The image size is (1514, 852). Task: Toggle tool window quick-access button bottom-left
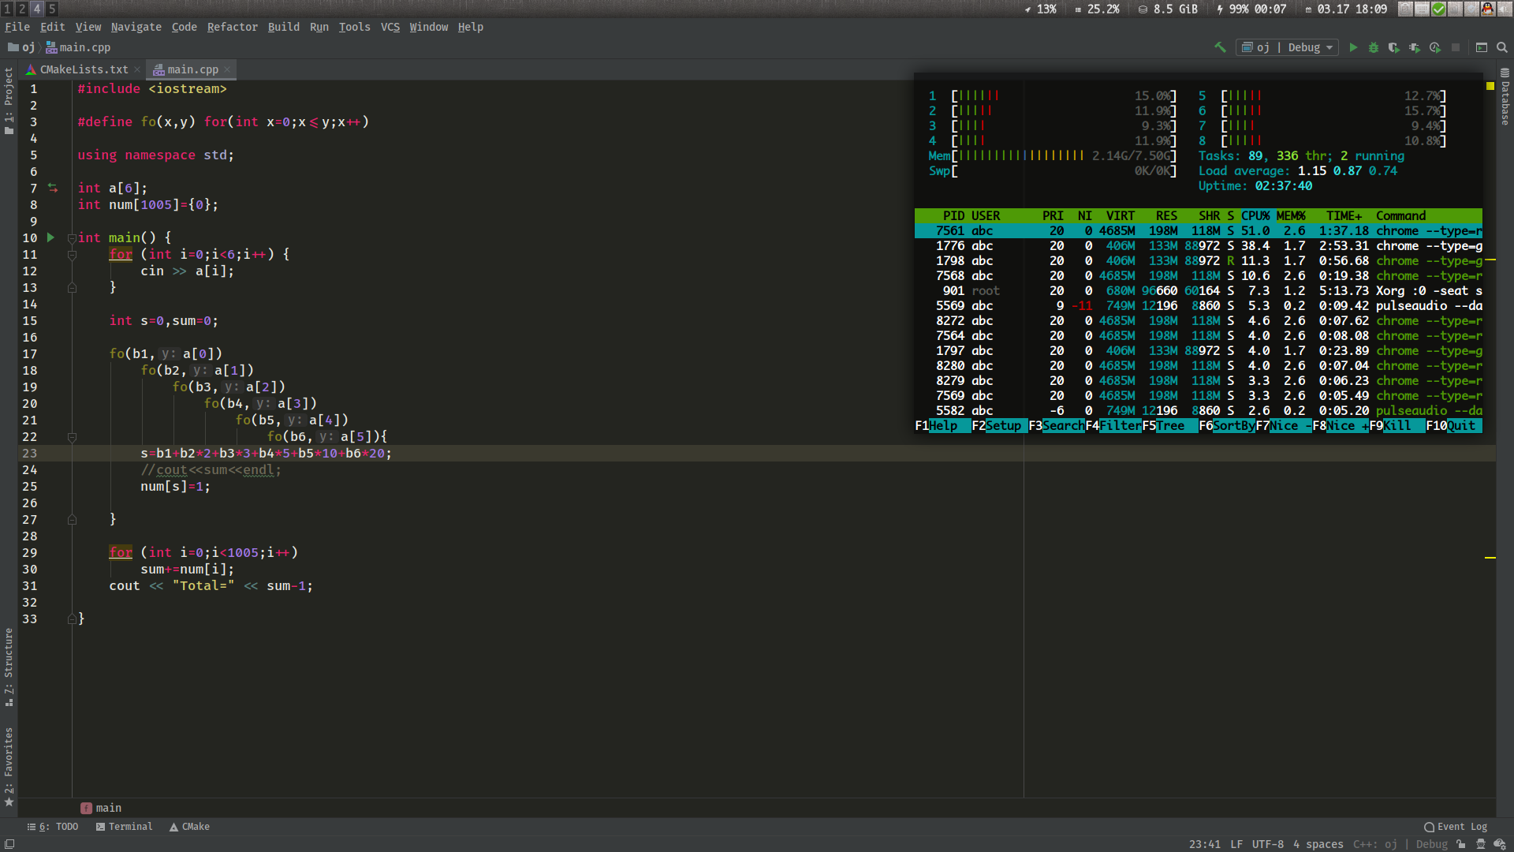click(9, 844)
